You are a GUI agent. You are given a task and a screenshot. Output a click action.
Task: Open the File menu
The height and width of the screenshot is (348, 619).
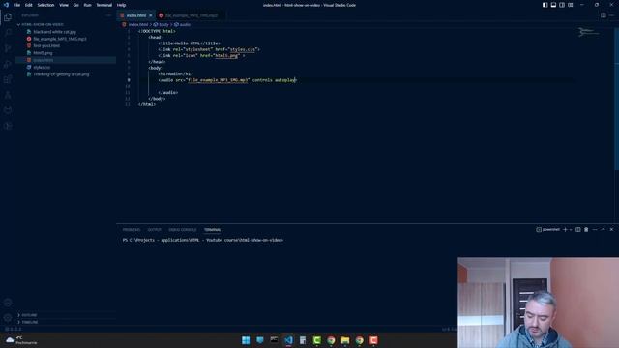(x=16, y=5)
